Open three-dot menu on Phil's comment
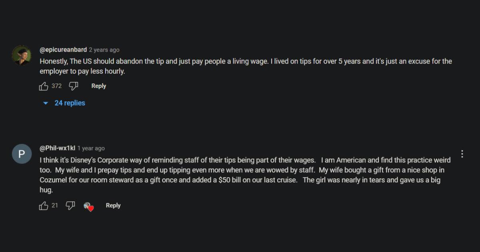480x252 pixels. (462, 154)
